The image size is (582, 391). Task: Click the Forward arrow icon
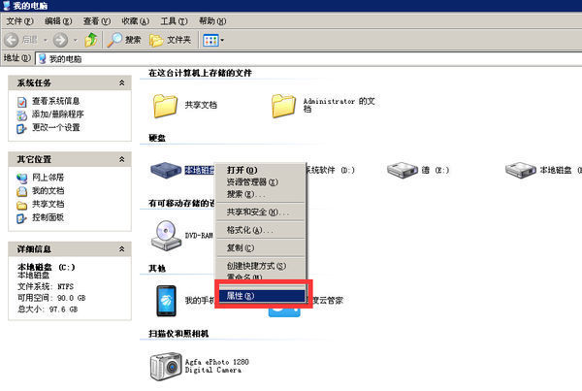pyautogui.click(x=60, y=40)
